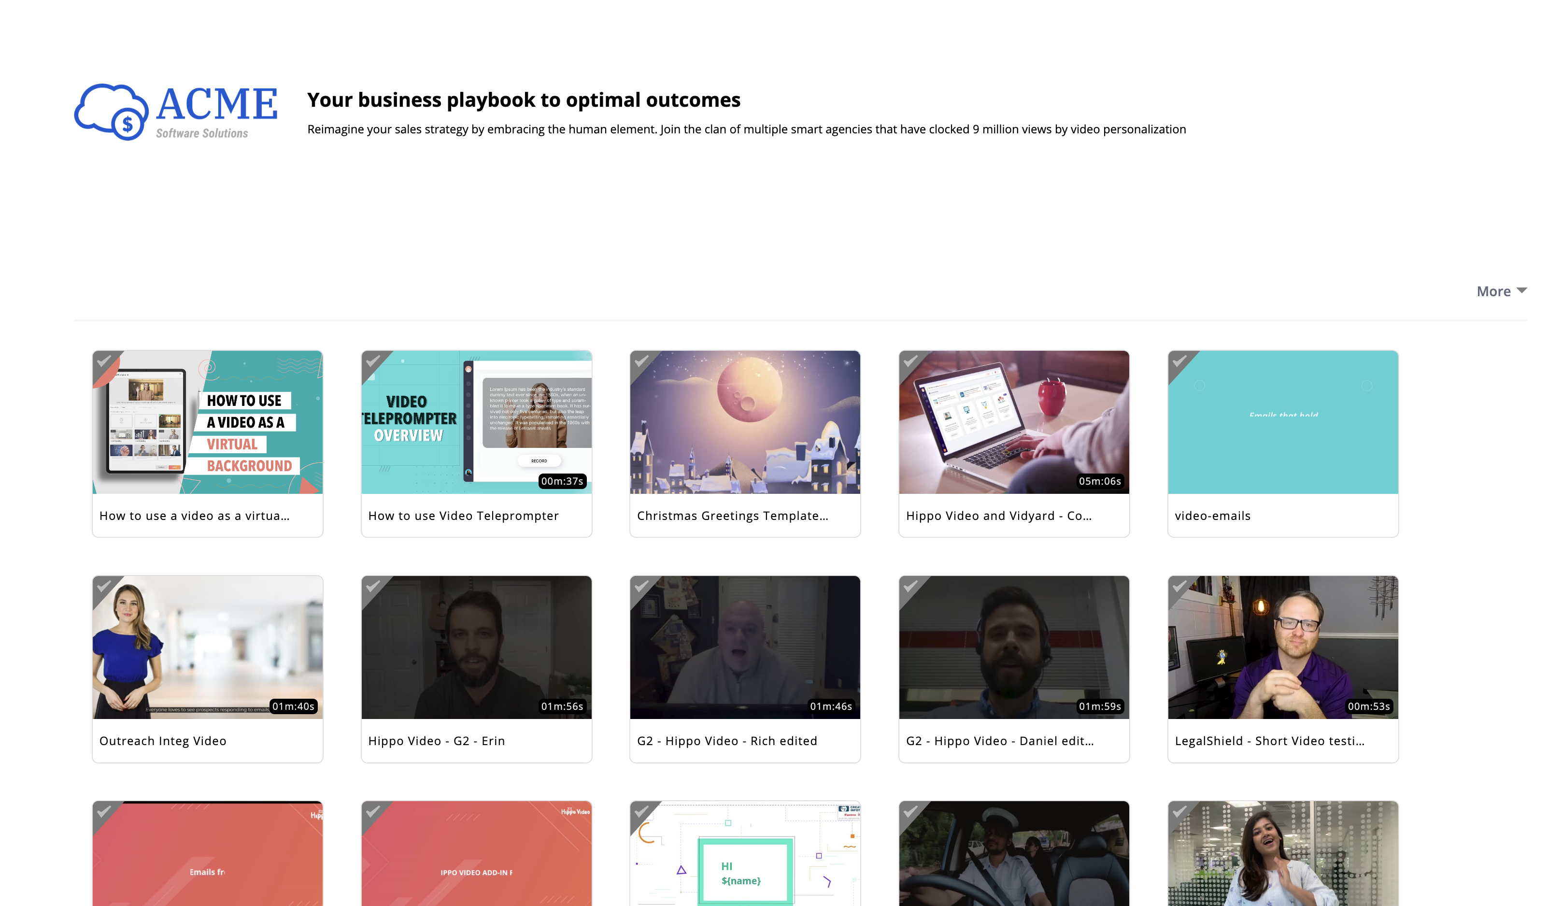This screenshot has height=906, width=1562.
Task: Toggle checkmark on 'HI ${name}' card
Action: (641, 811)
